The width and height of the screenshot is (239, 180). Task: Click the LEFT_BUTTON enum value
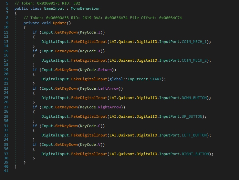[194, 135]
